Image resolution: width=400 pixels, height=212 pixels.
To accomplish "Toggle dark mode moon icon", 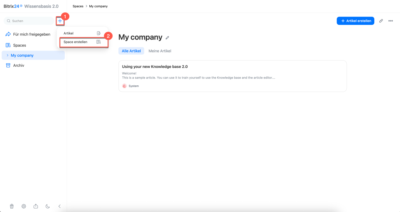I will pyautogui.click(x=47, y=206).
